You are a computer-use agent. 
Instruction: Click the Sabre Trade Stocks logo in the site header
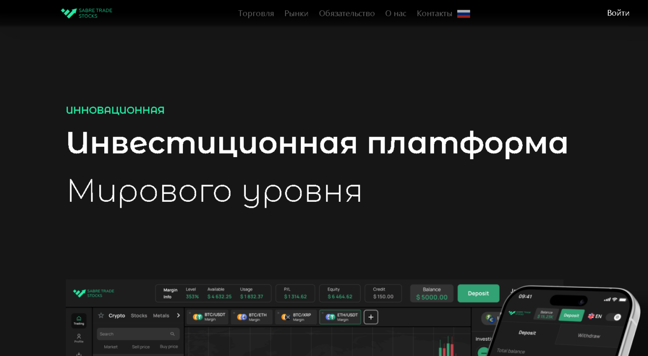(x=87, y=13)
